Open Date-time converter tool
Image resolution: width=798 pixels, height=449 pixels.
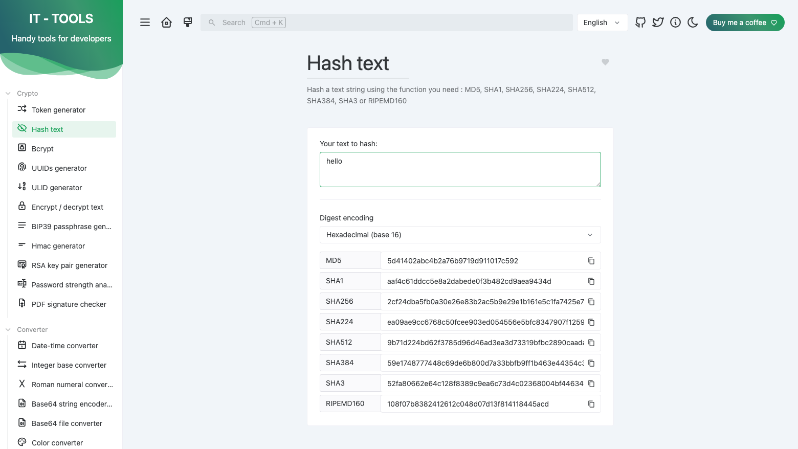[x=64, y=346]
